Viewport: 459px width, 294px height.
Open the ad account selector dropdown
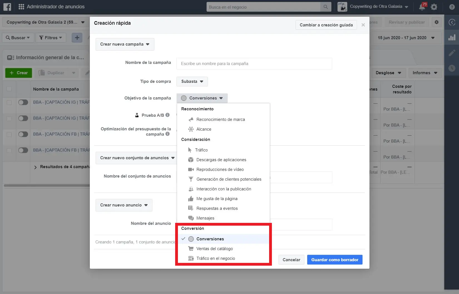[x=46, y=22]
